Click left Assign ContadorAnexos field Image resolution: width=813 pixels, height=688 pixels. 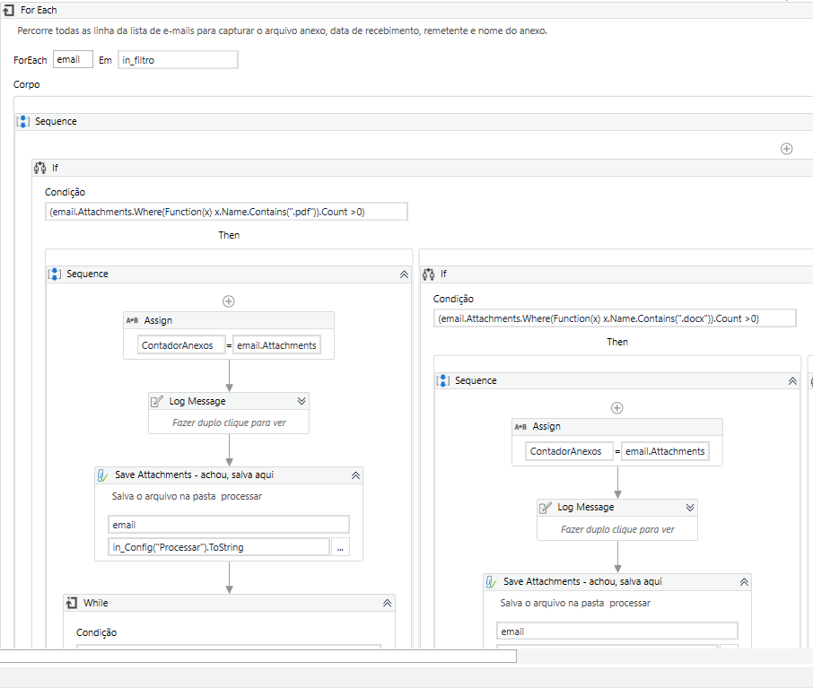pyautogui.click(x=181, y=345)
